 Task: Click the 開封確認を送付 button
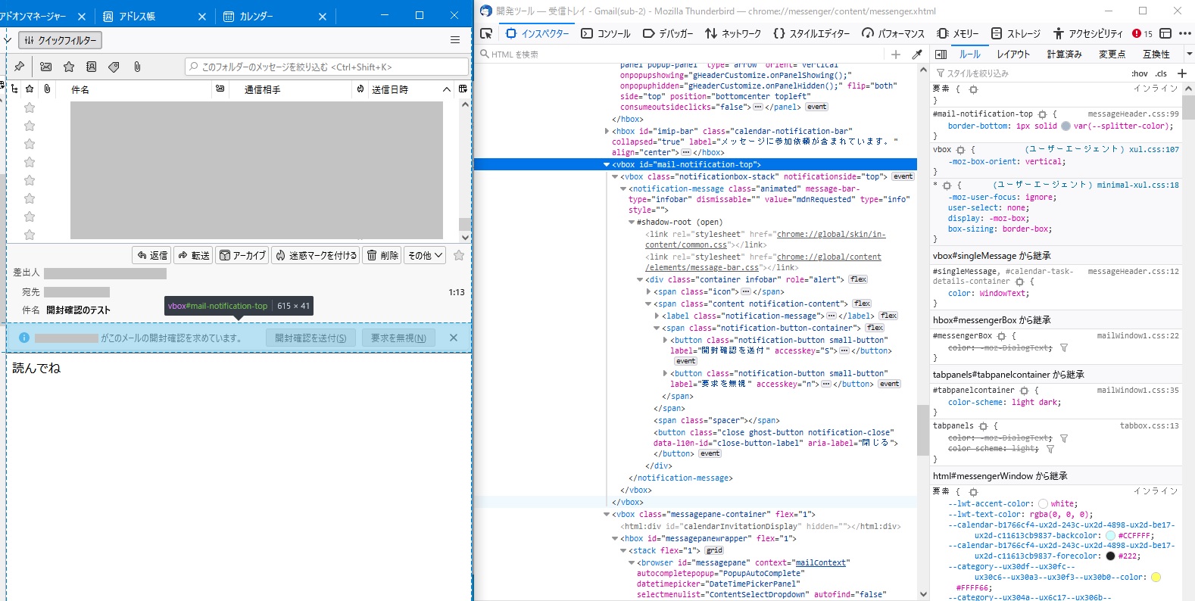coord(310,338)
